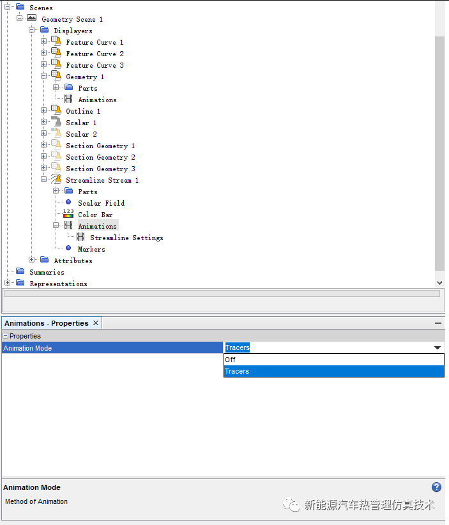Screen dimensions: 449x525
Task: Click the Scalar 1 displayer icon
Action: click(x=56, y=122)
